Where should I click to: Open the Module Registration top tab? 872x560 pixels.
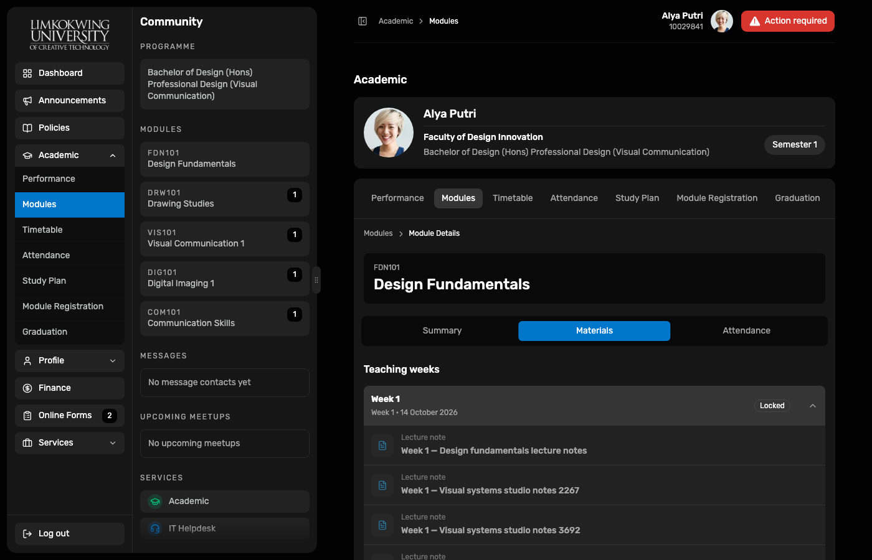tap(717, 198)
